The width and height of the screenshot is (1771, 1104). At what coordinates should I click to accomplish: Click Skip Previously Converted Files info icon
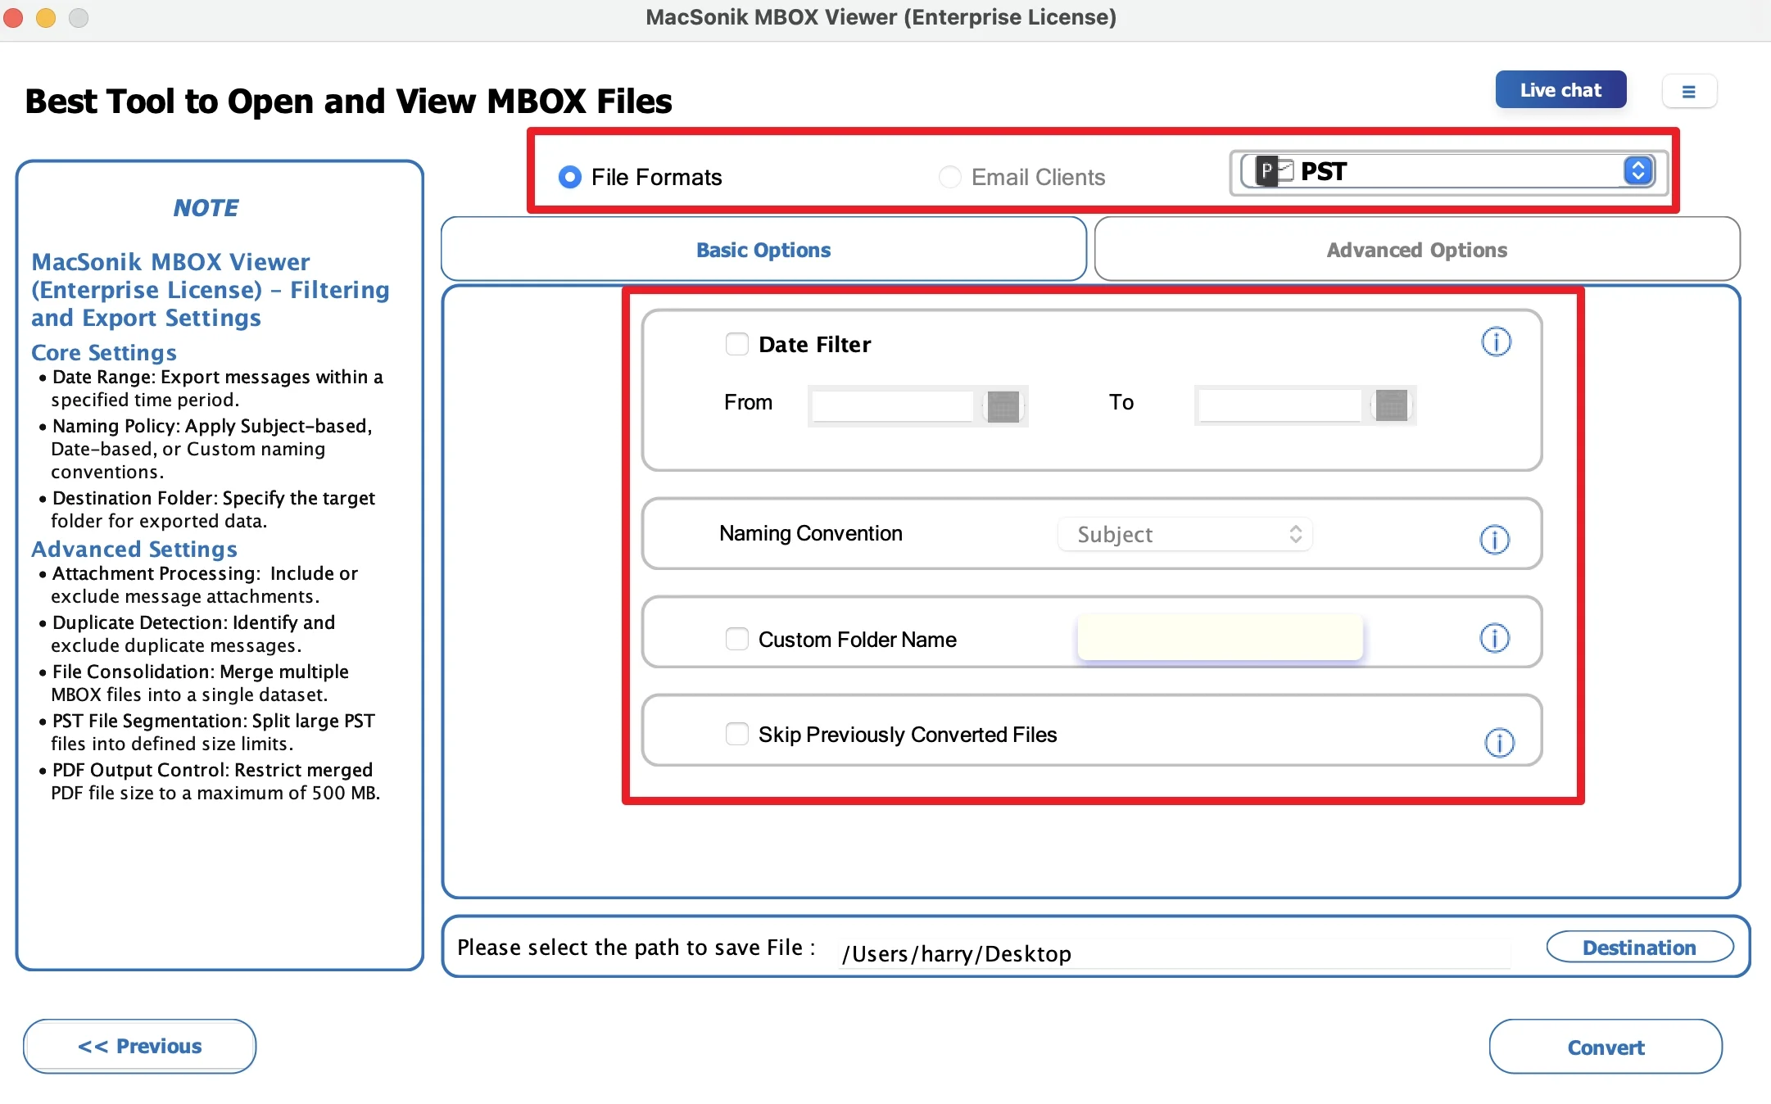tap(1499, 743)
